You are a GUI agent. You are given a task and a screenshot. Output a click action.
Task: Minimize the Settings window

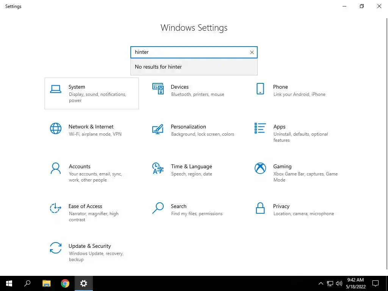coord(344,6)
